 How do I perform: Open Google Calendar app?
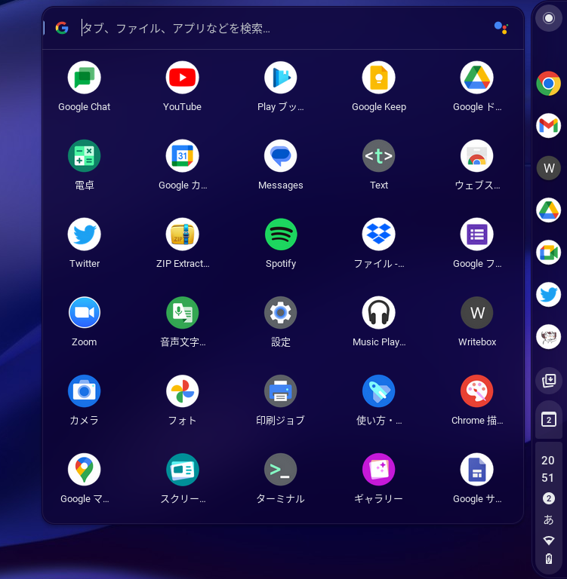click(x=183, y=156)
